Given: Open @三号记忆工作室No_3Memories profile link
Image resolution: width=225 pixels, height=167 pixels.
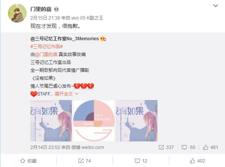Looking at the screenshot, I should (65, 39).
